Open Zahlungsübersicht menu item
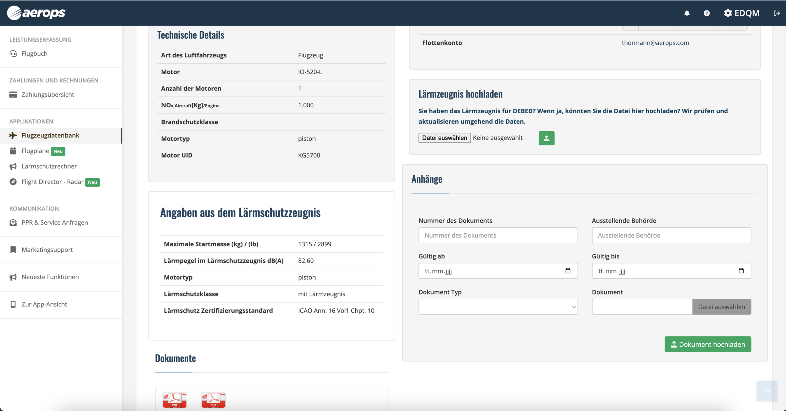 (x=48, y=95)
